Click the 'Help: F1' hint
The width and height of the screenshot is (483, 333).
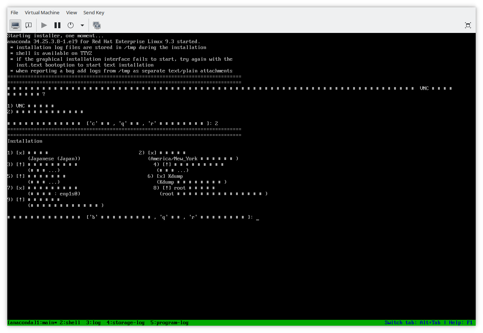click(461, 323)
